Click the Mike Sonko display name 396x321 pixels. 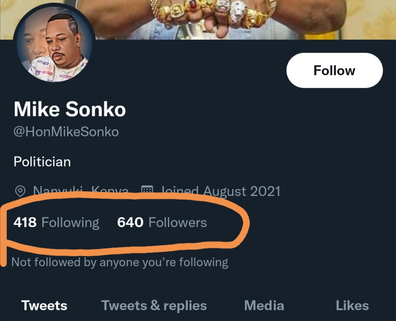click(x=70, y=109)
